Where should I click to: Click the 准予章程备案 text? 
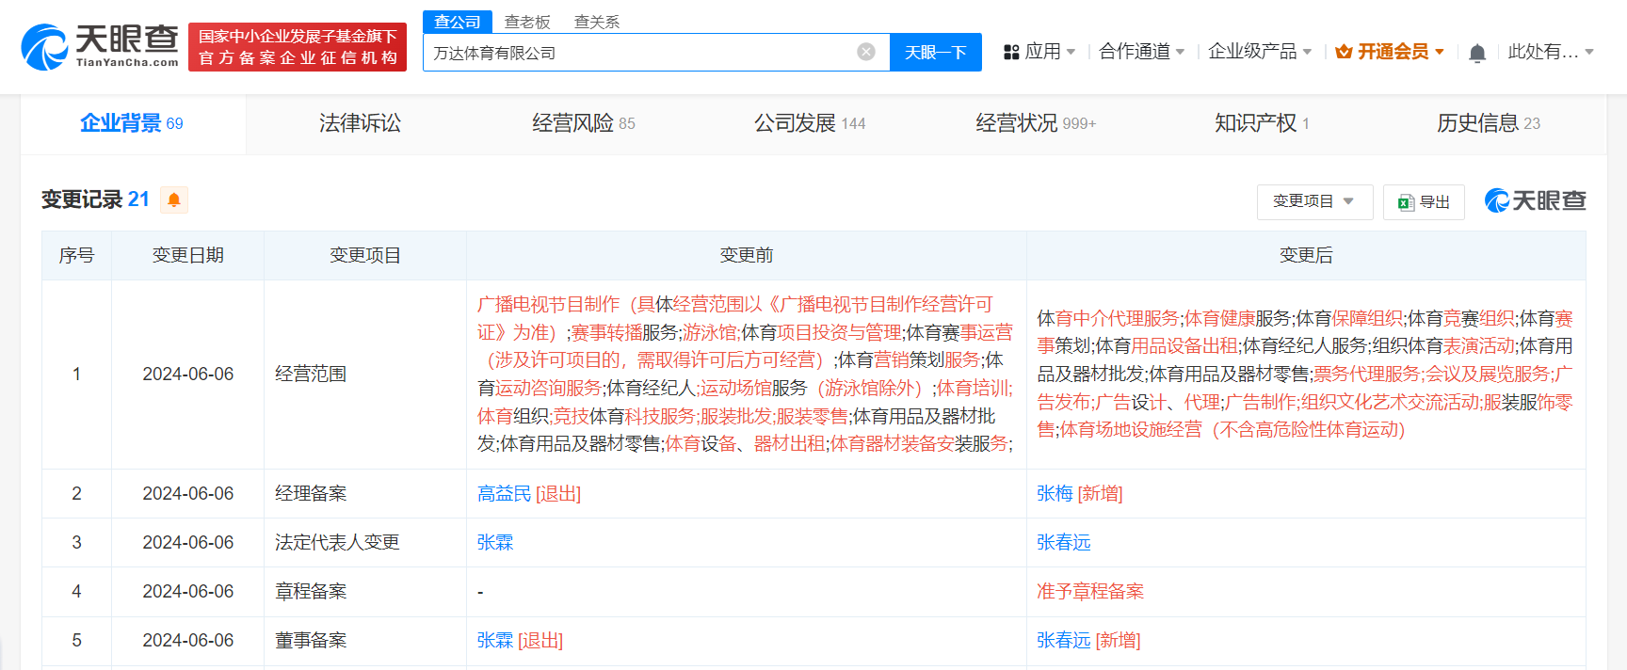pos(1090,592)
